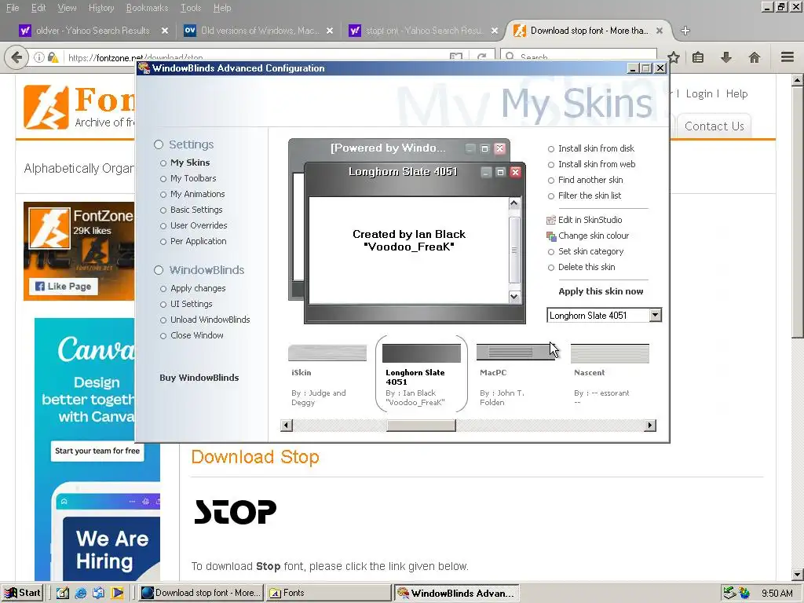Open a new tab with the plus button
This screenshot has width=804, height=603.
685,31
